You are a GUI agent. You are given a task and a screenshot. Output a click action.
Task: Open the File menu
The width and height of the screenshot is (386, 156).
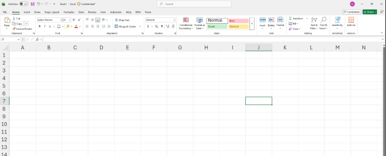pos(5,12)
